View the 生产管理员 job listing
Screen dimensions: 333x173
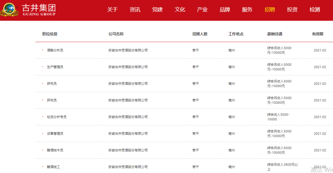[x=55, y=67]
